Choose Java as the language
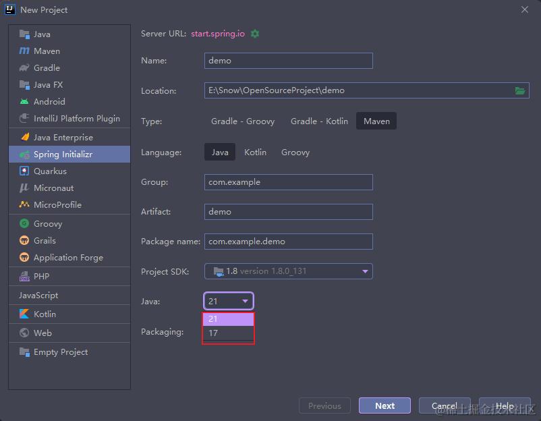Image resolution: width=541 pixels, height=421 pixels. pos(220,152)
